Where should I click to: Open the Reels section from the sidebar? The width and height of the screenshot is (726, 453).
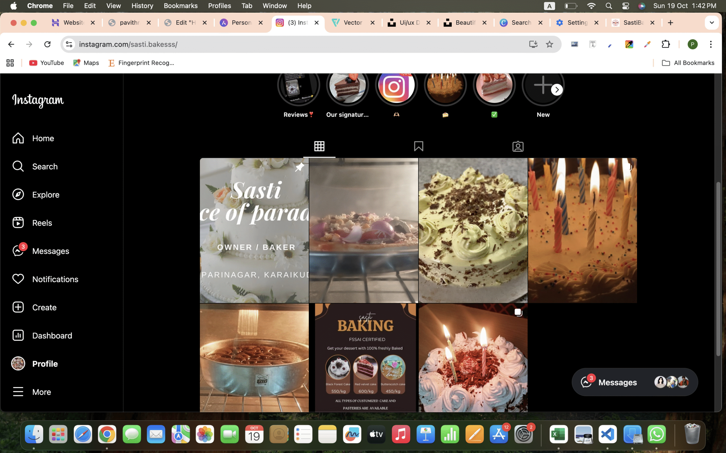click(x=42, y=223)
